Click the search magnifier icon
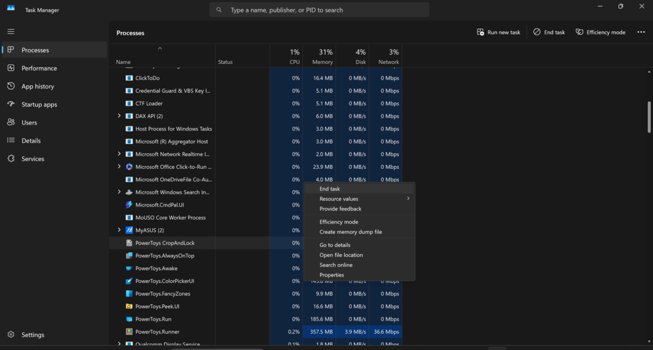653x350 pixels. (x=219, y=10)
